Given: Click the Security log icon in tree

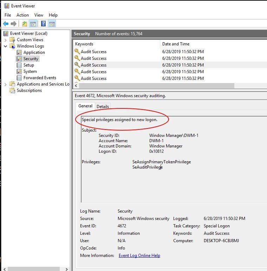Looking at the screenshot, I should pyautogui.click(x=19, y=59).
